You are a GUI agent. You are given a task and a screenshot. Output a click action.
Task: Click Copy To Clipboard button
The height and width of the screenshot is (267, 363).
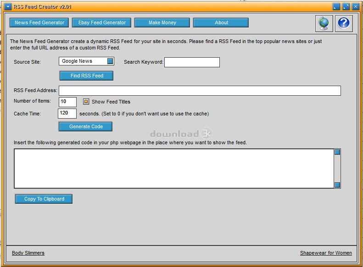pos(44,199)
